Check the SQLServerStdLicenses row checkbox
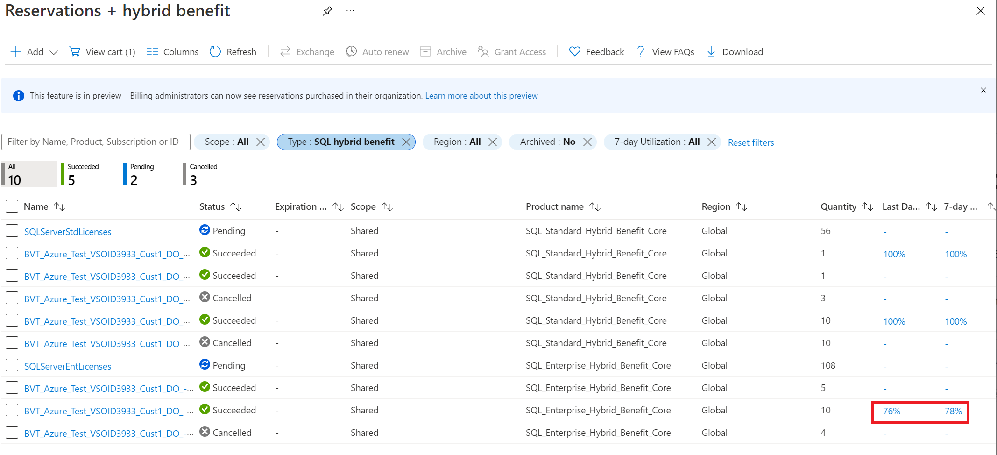Image resolution: width=997 pixels, height=455 pixels. click(x=12, y=231)
